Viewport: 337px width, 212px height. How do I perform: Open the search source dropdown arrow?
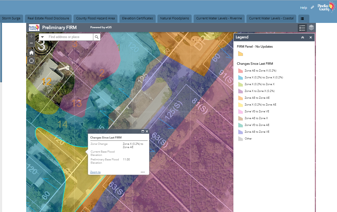43,37
